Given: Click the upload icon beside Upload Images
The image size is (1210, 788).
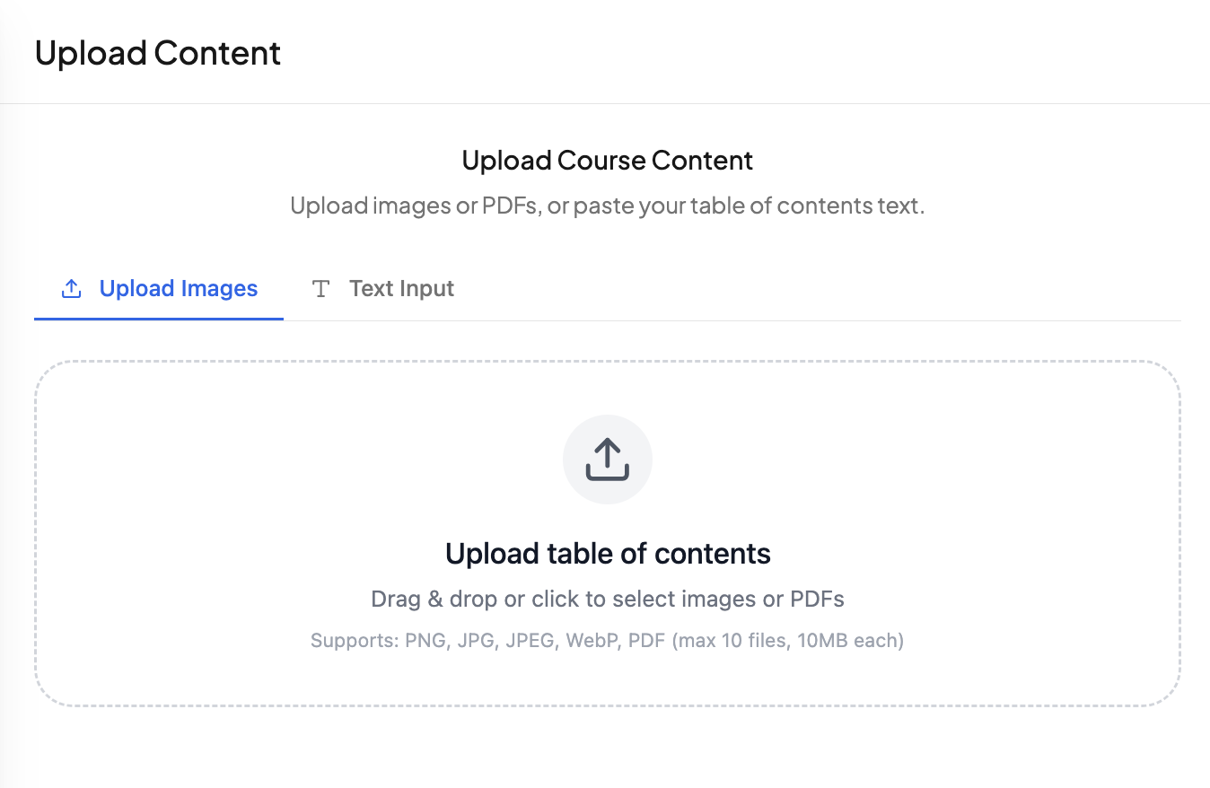Looking at the screenshot, I should tap(71, 289).
